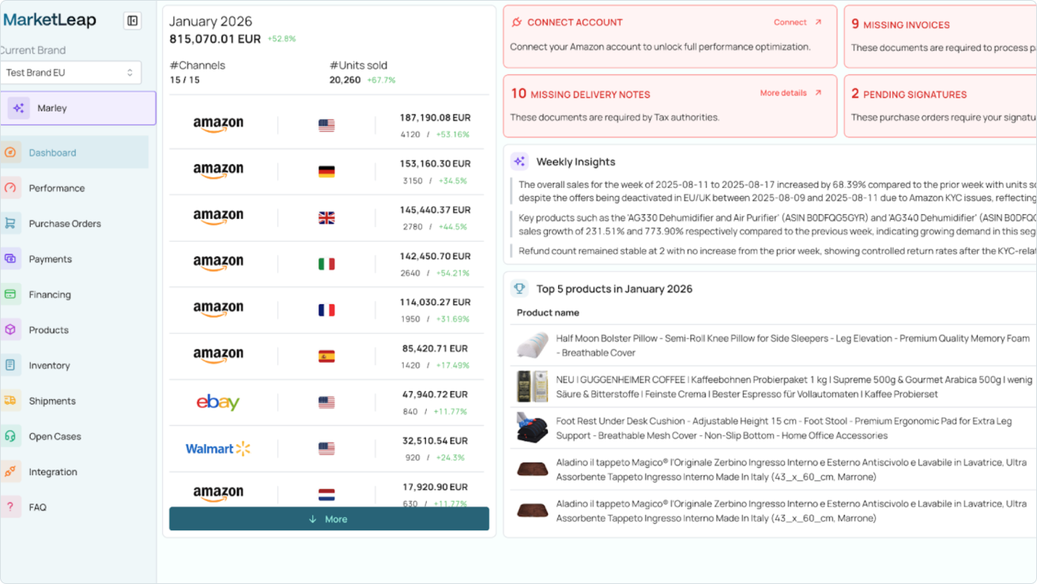Click the France flag in the Amazon row
The width and height of the screenshot is (1037, 584).
tap(326, 310)
